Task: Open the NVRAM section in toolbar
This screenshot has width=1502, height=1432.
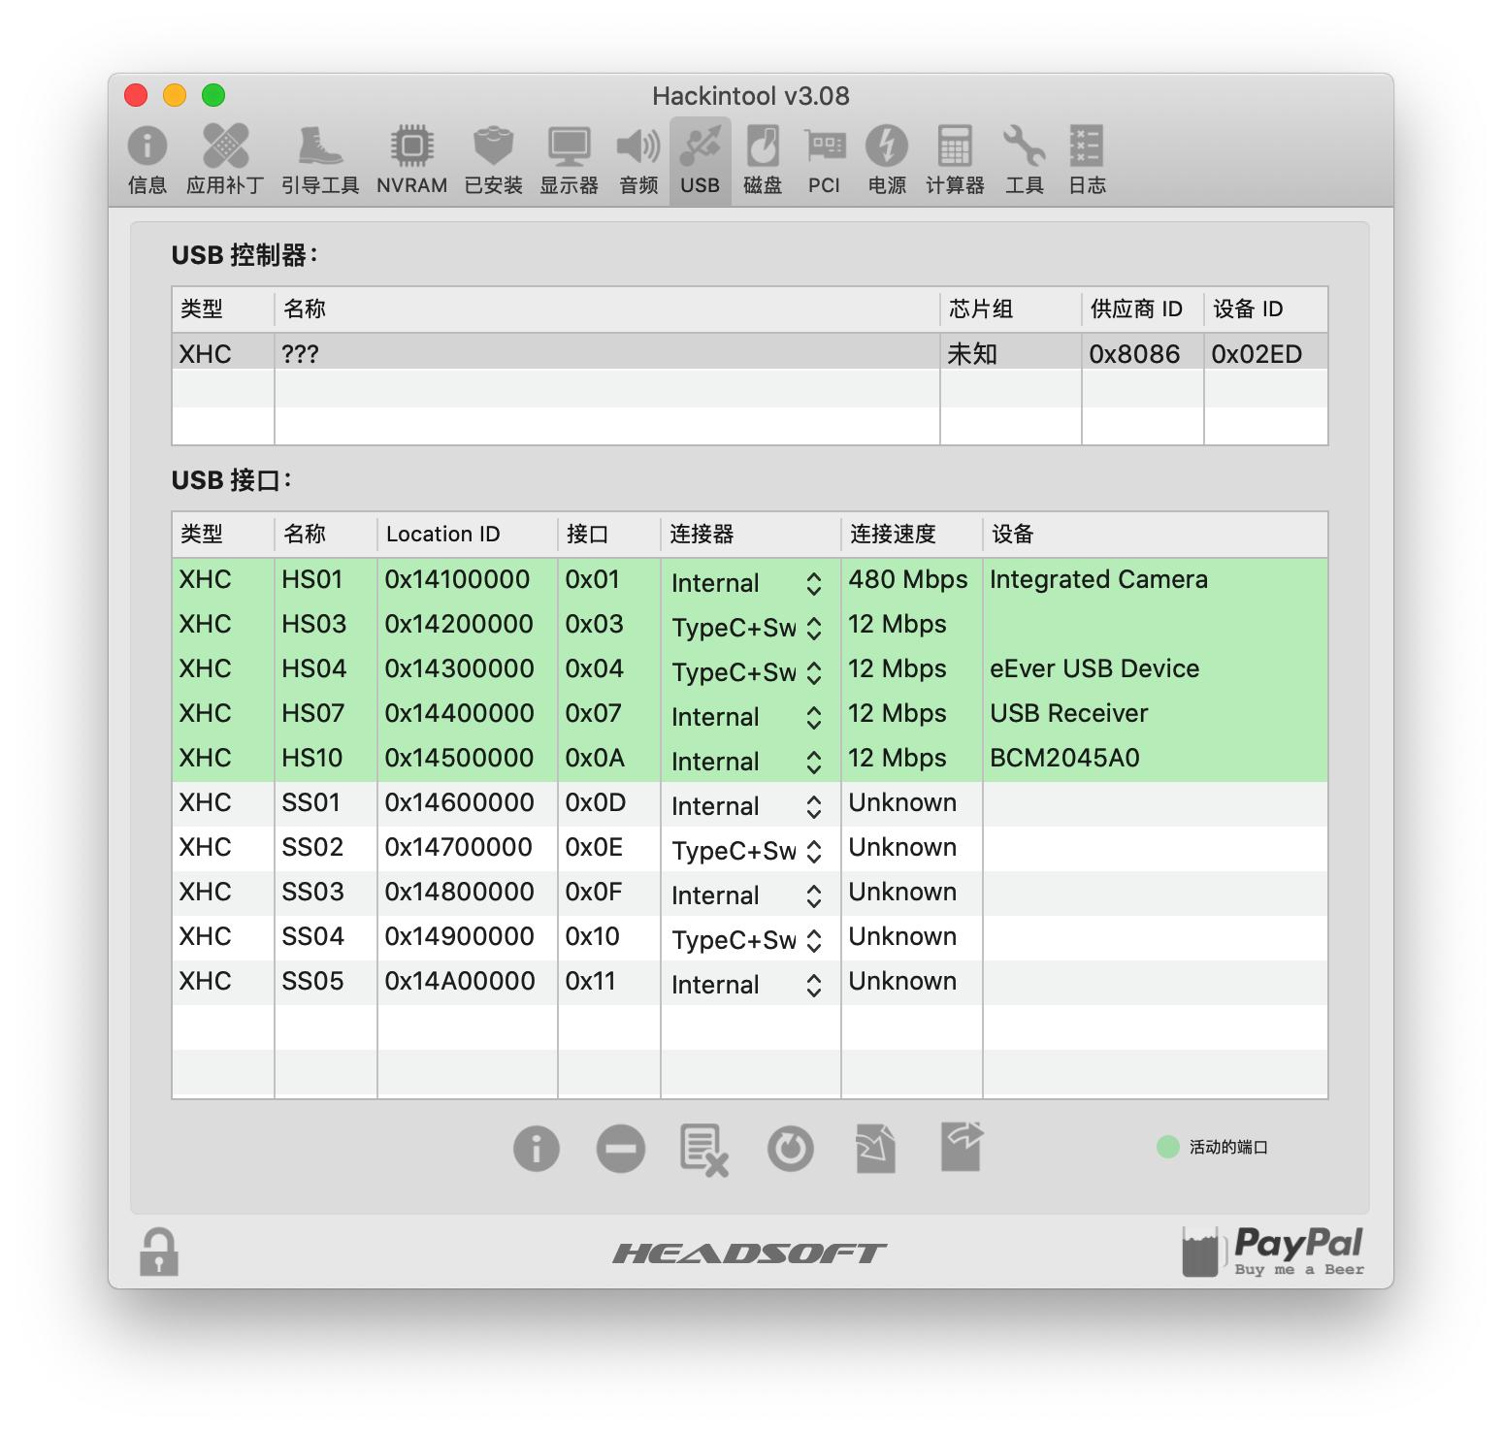Action: coord(411,160)
